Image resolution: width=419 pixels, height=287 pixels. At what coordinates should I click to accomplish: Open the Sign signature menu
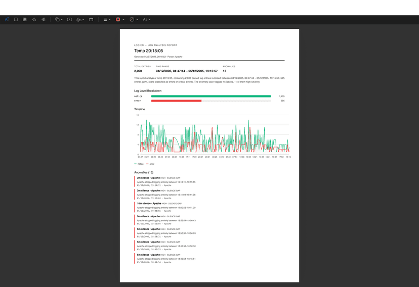click(80, 19)
